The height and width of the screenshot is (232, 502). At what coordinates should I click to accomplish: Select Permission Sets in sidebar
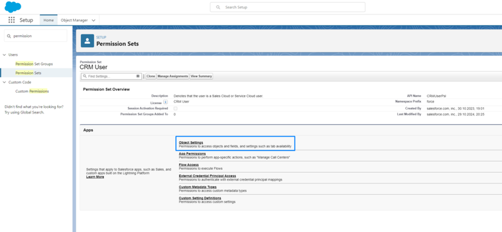pyautogui.click(x=28, y=73)
